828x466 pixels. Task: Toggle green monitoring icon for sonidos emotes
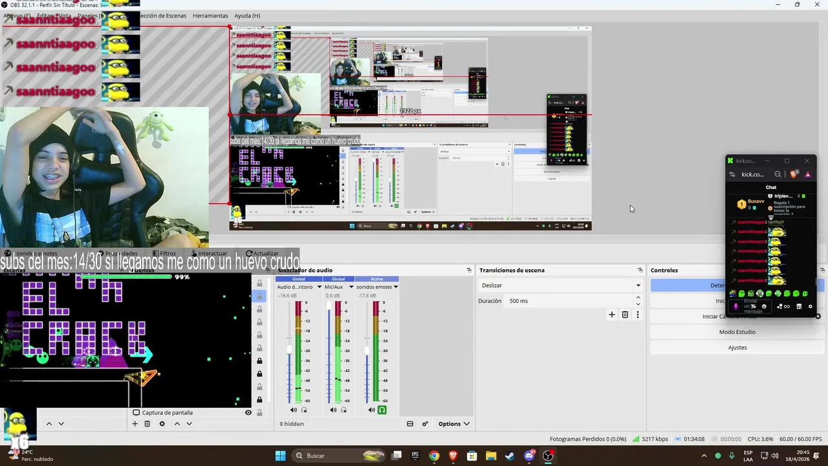point(382,410)
